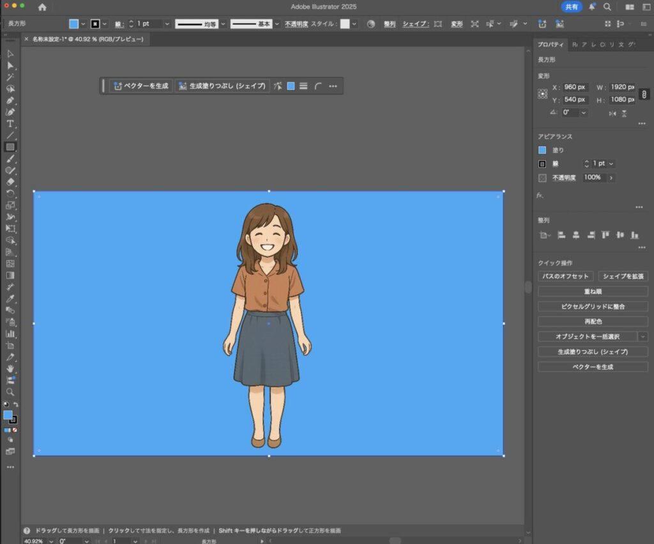Screen dimensions: 654x544
Task: Align selection to horizontal left
Action: coord(561,235)
